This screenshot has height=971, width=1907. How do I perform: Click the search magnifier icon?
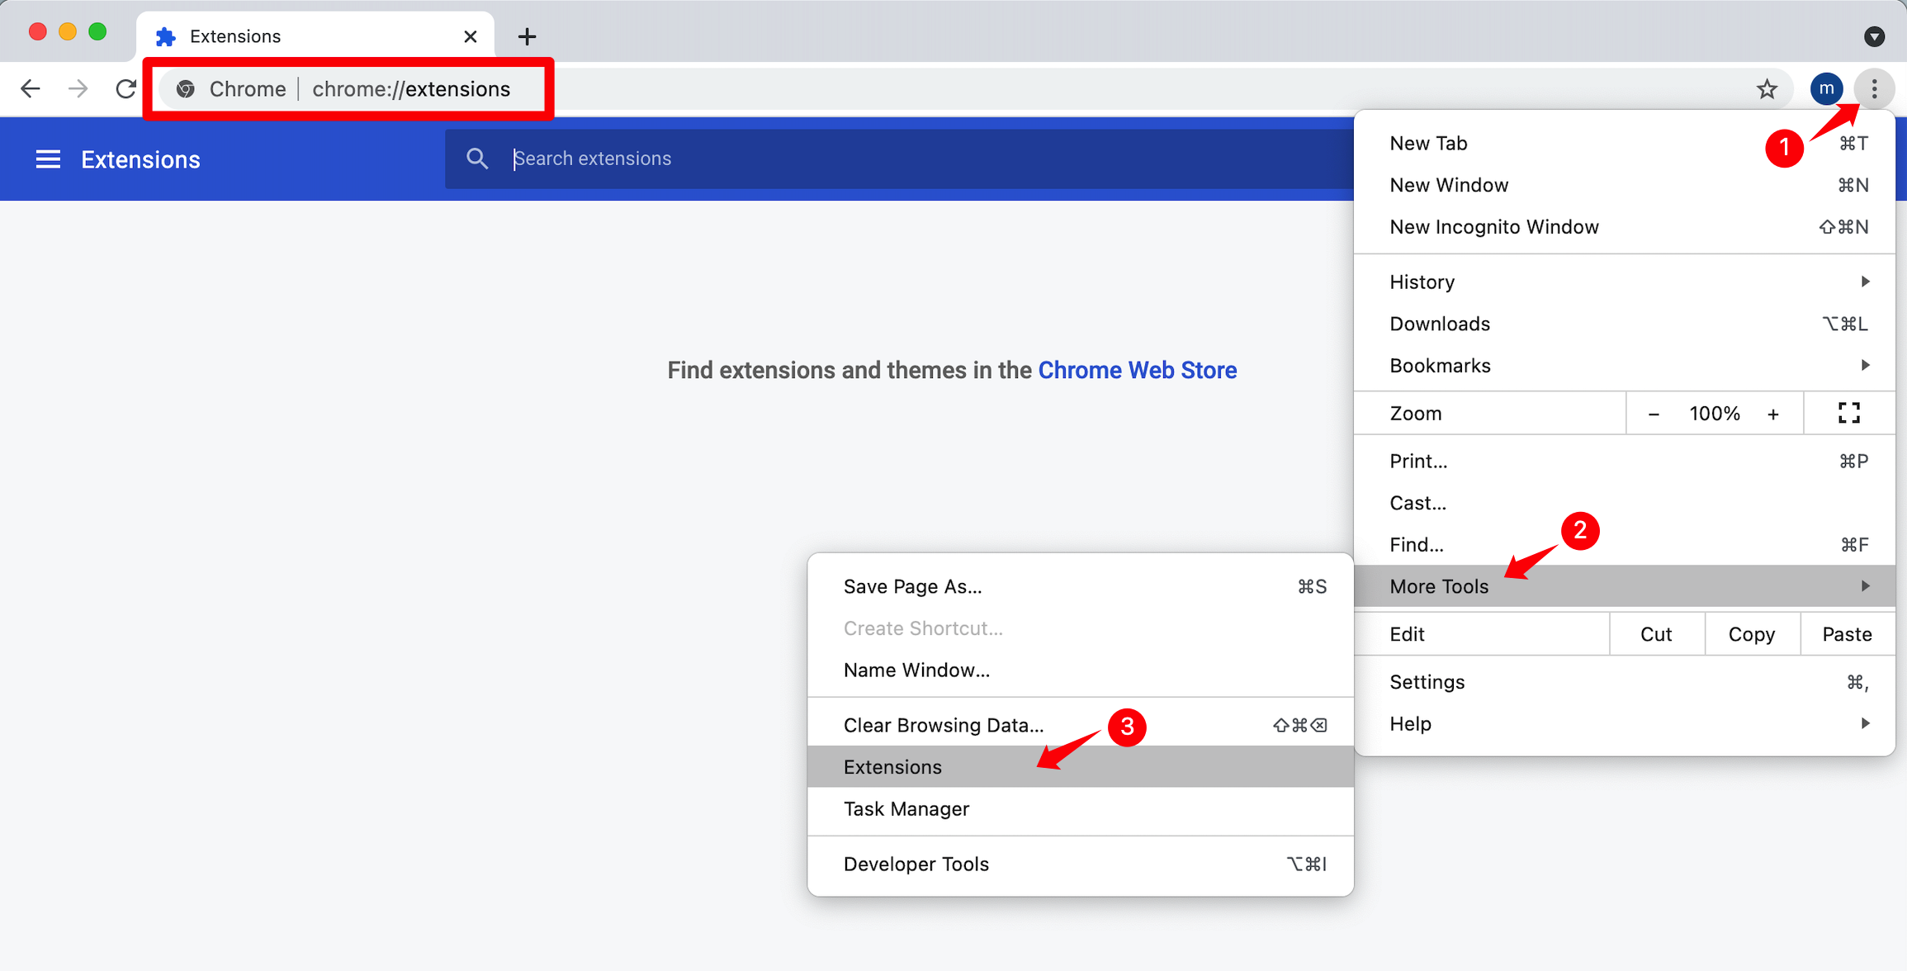[x=477, y=159]
